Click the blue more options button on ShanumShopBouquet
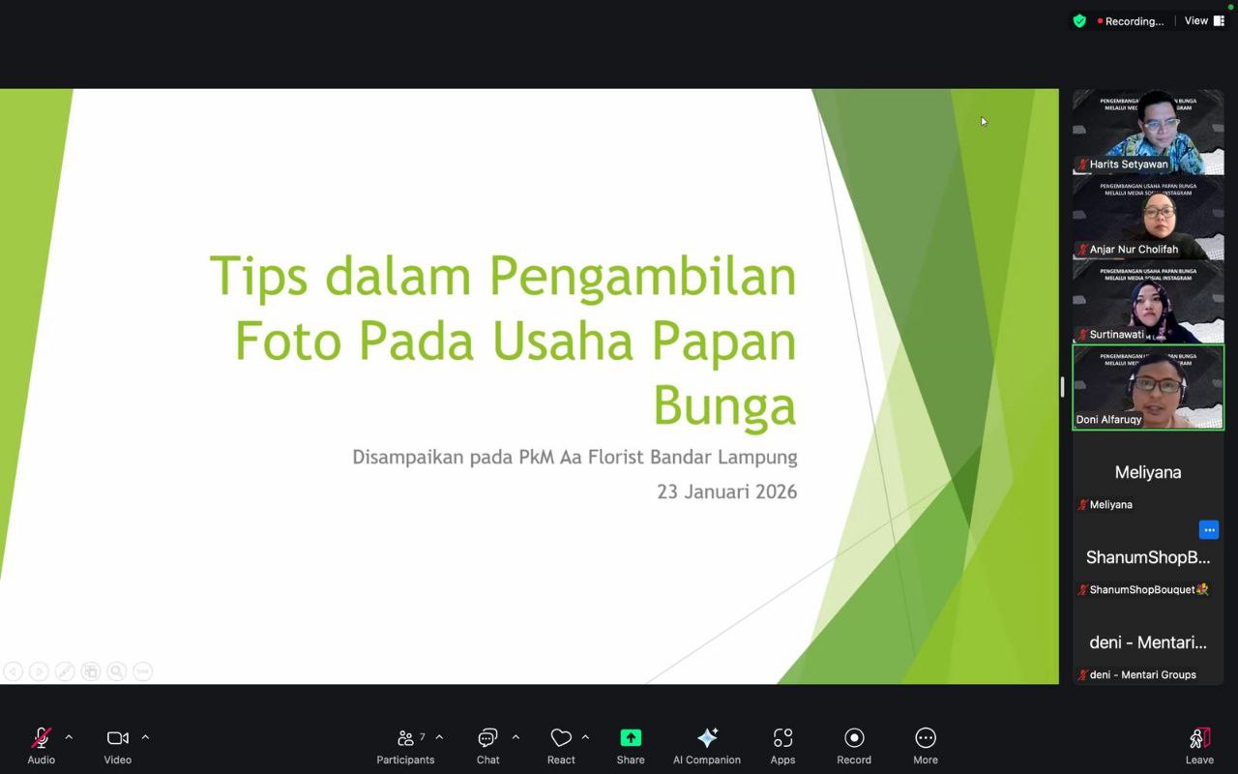 (x=1209, y=530)
